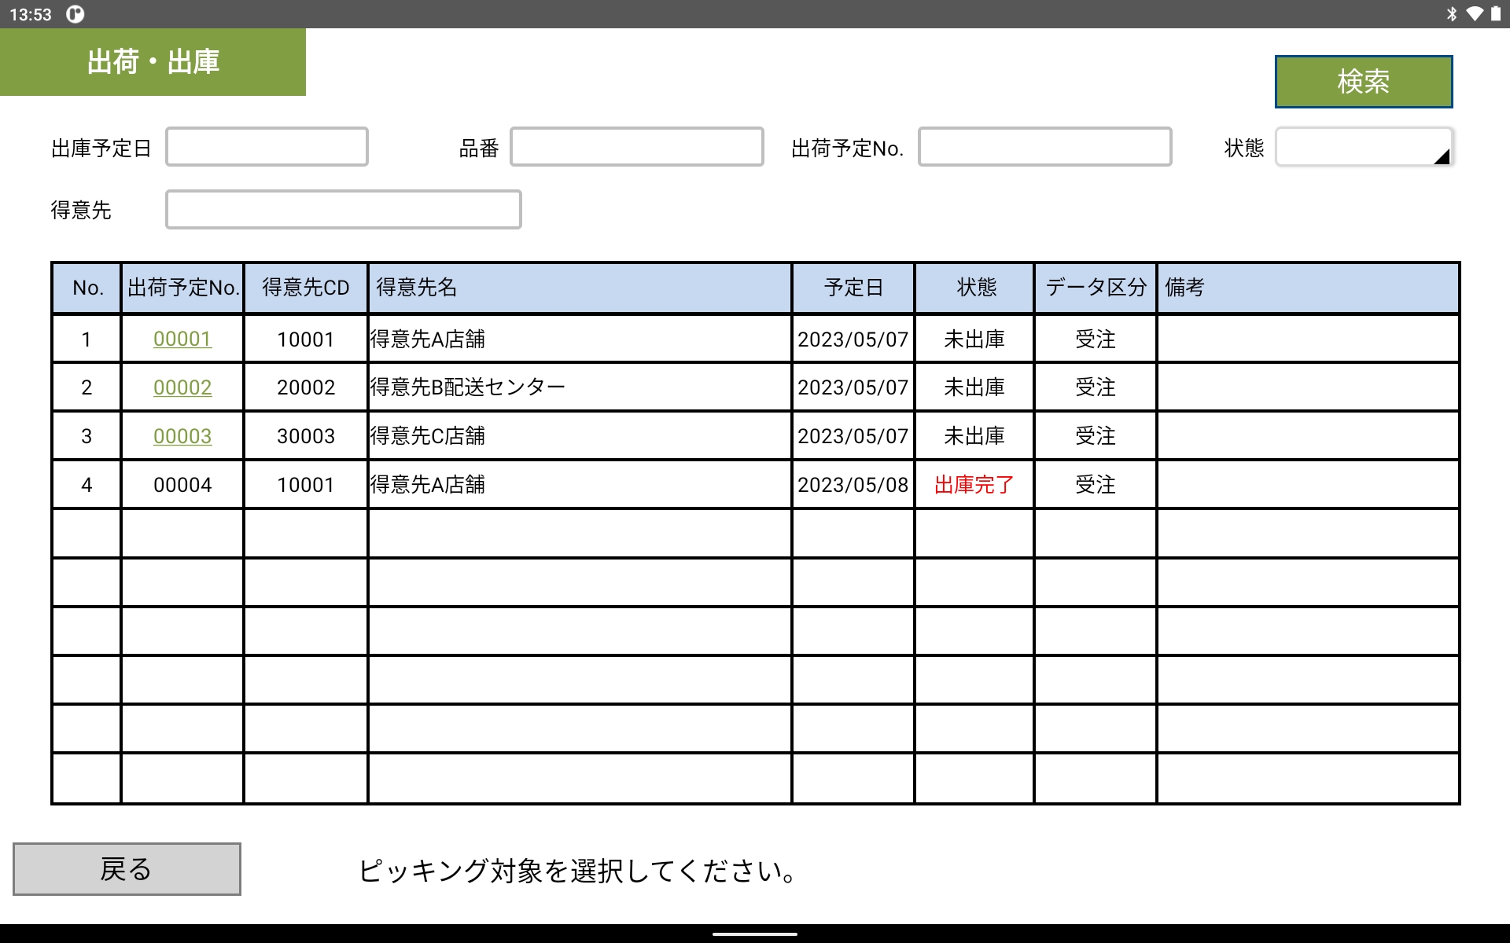1510x943 pixels.
Task: Tap the Wi-Fi status bar icon
Action: click(x=1475, y=14)
